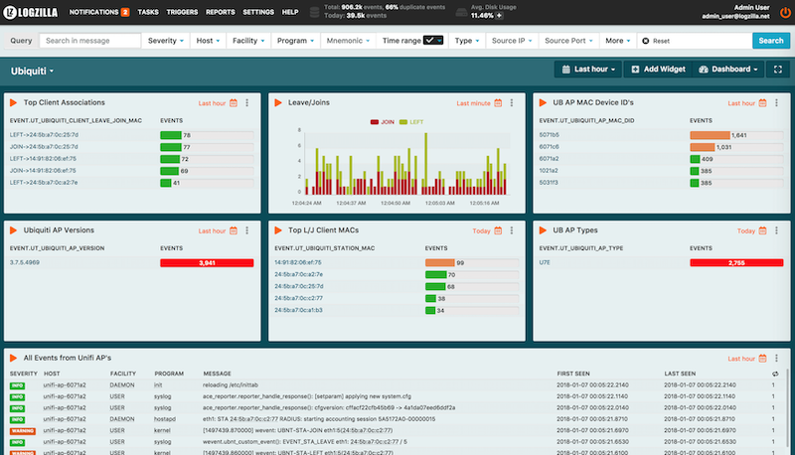Open the 5071b5 device ID link
Viewport: 795px width, 455px height.
[x=550, y=135]
